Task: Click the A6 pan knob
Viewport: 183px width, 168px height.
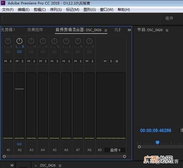Action: coord(66,41)
